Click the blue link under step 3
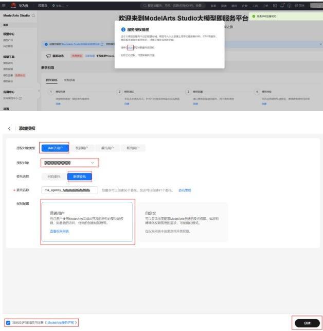This screenshot has height=331, width=323. (195, 103)
